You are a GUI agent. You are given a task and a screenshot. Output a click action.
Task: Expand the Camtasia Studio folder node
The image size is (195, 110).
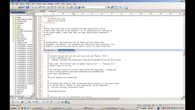(13, 21)
